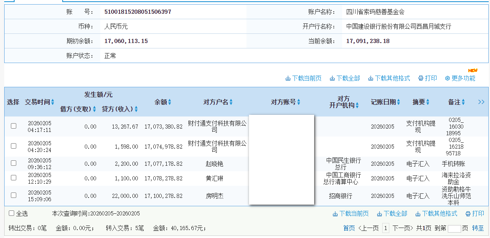The image size is (490, 238).
Task: Sort by 对方户名 column arrows
Action: pos(231,102)
